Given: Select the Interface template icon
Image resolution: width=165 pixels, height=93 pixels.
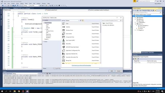Looking at the screenshot, I should (x=63, y=27).
